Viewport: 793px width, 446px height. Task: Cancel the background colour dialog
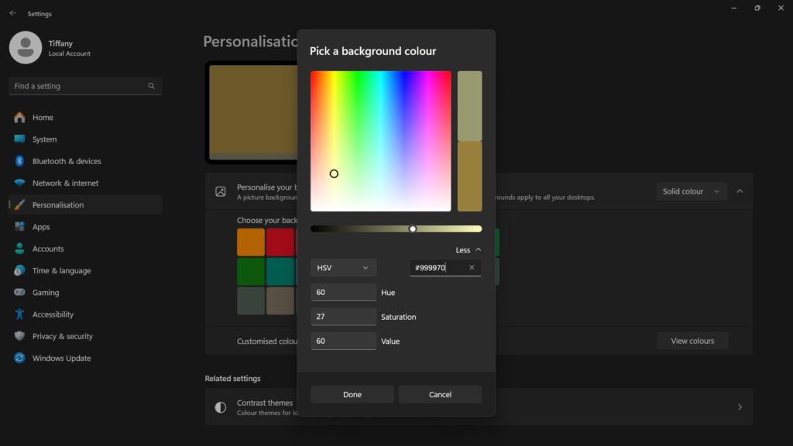440,395
